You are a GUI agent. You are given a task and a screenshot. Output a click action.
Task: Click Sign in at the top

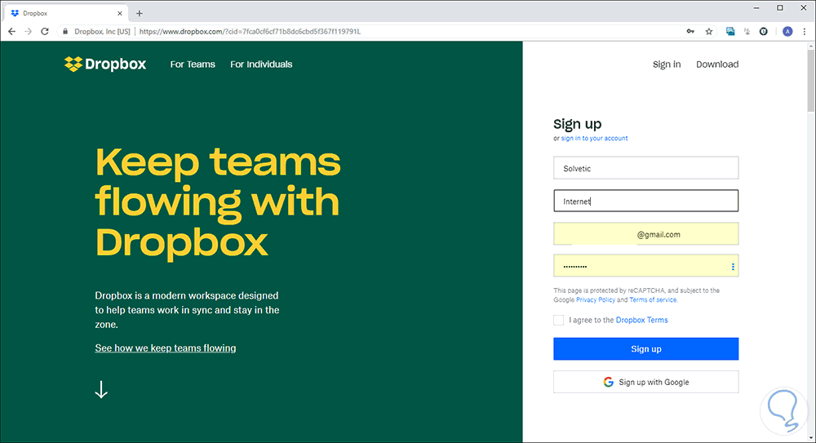pyautogui.click(x=667, y=64)
